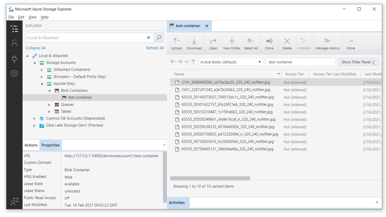Open the Settings gear in the sidebar

[x=14, y=74]
